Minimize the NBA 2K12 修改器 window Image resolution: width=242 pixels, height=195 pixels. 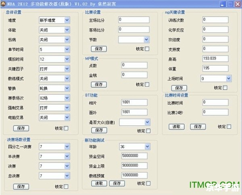pyautogui.click(x=222, y=4)
